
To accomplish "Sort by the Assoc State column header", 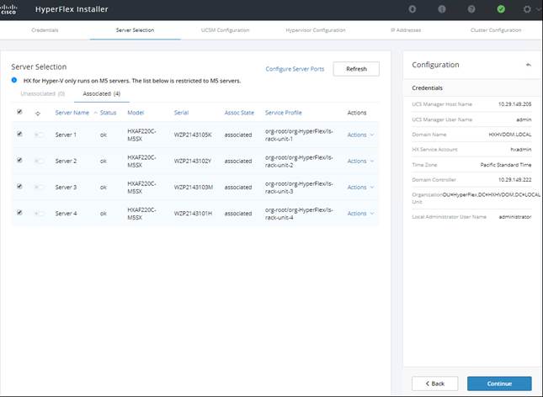I will (239, 113).
